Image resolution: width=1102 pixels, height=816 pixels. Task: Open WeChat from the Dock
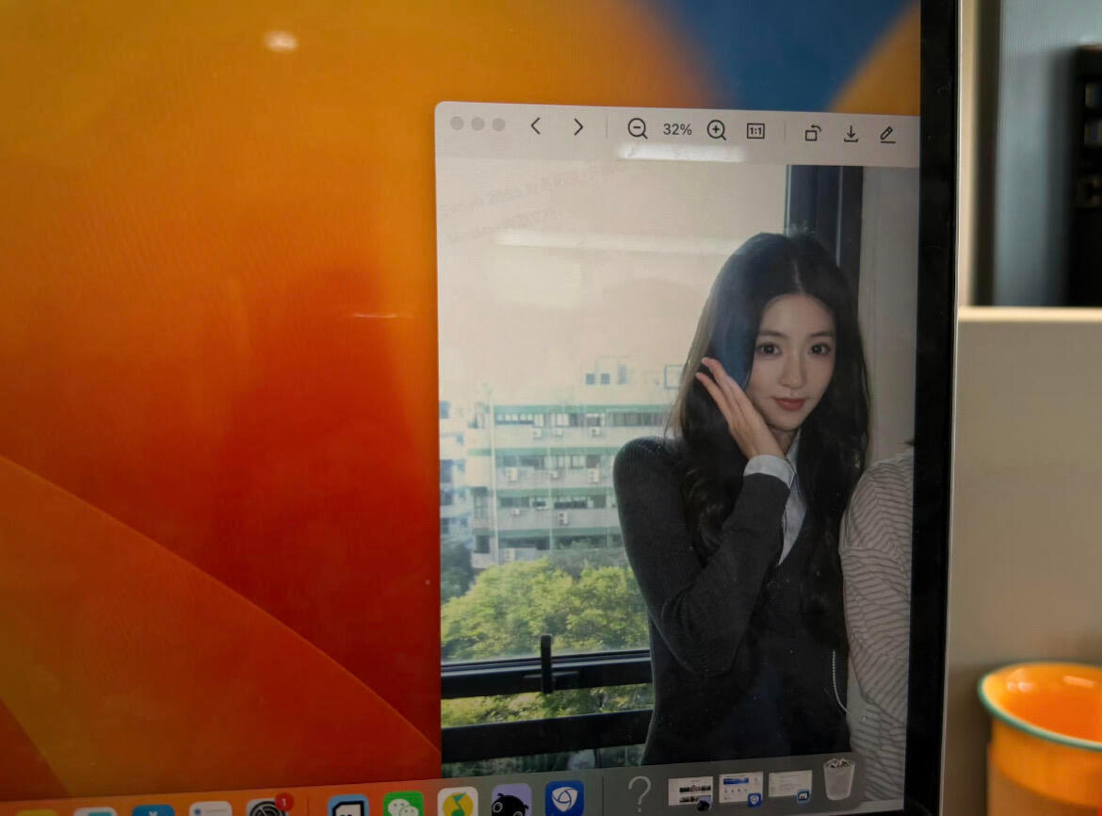[x=403, y=804]
